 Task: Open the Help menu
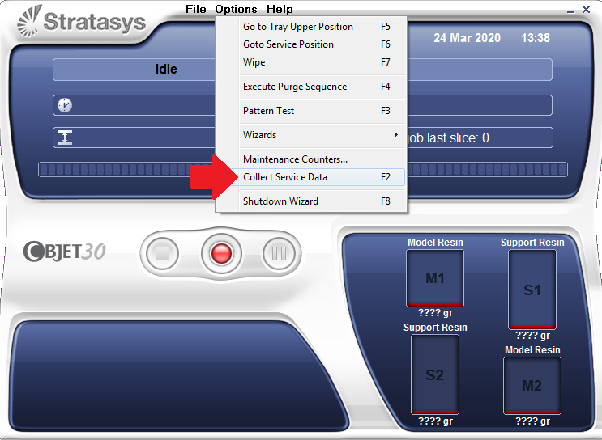(280, 9)
